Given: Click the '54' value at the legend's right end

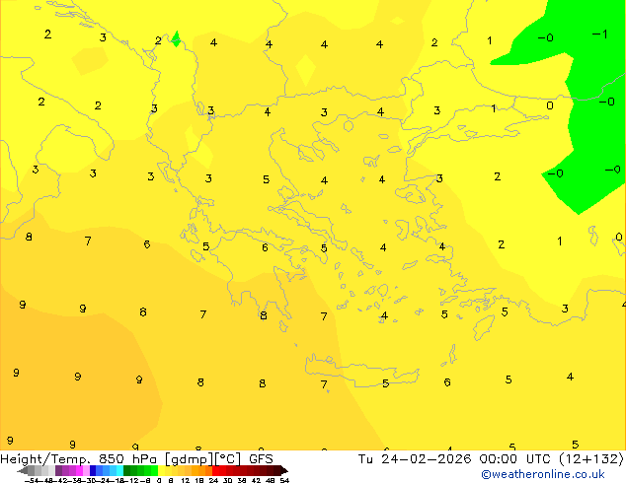Looking at the screenshot, I should pyautogui.click(x=284, y=480).
